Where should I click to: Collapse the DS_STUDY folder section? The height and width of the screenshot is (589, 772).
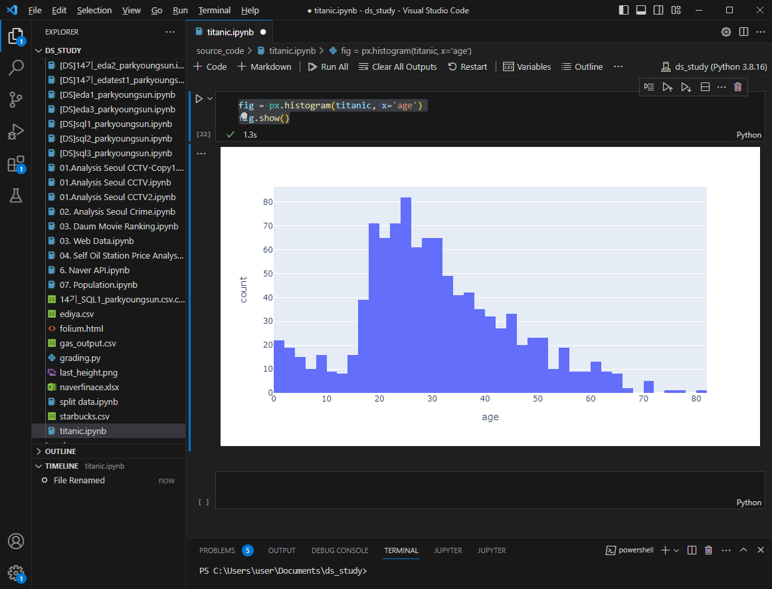108,51
